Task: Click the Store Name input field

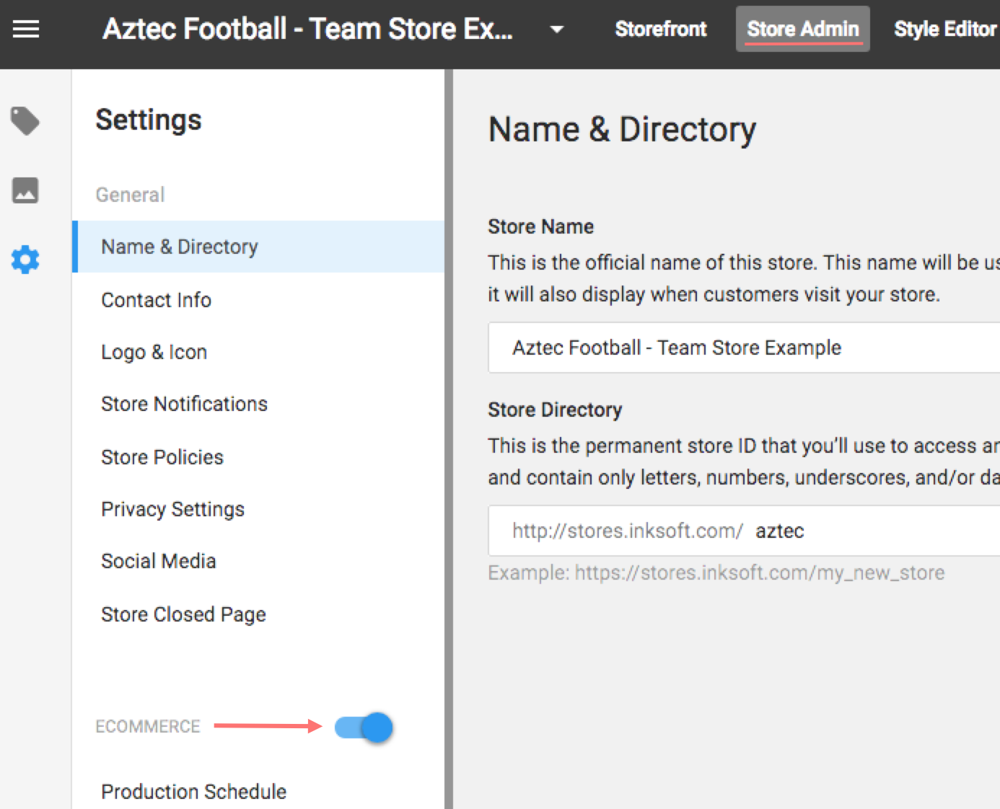Action: [743, 348]
